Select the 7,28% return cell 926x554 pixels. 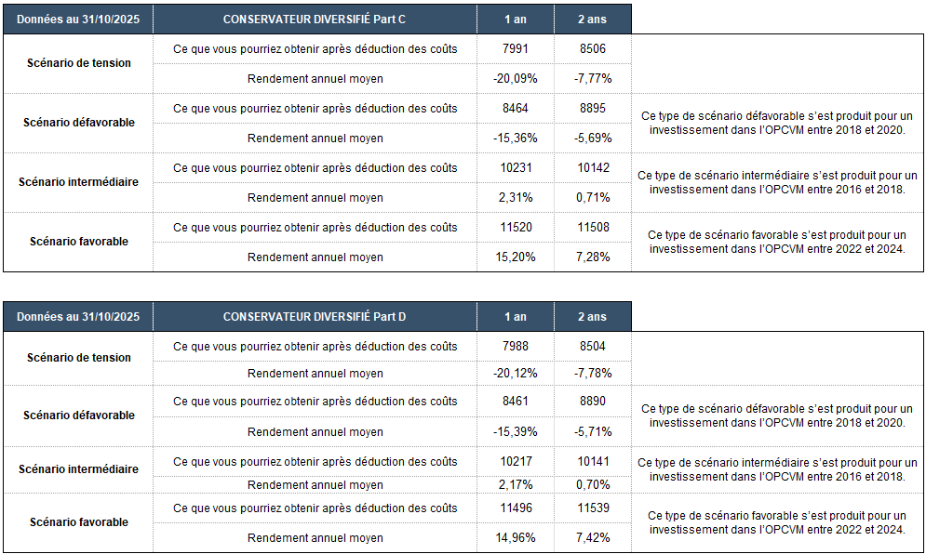(x=592, y=257)
